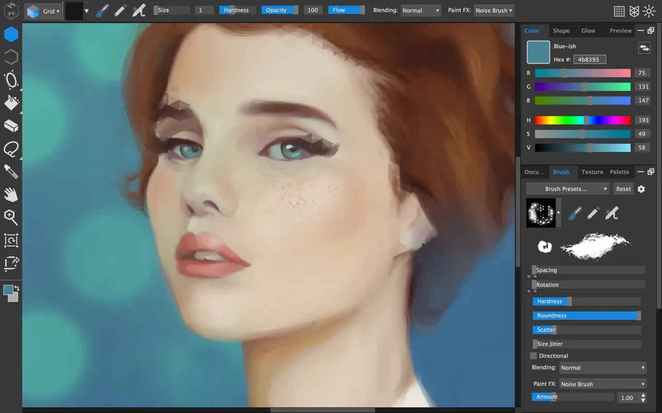Click the Reset button in Brush panel
Image resolution: width=662 pixels, height=413 pixels.
click(x=623, y=189)
